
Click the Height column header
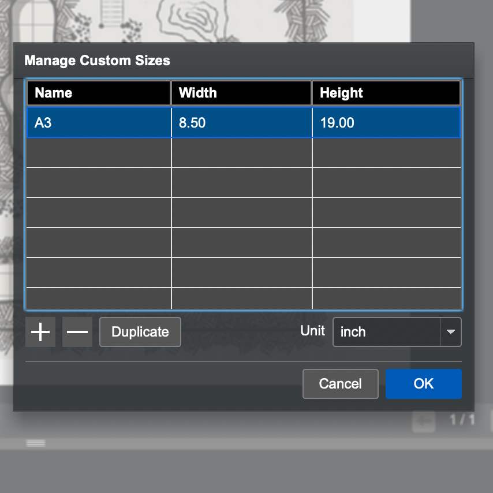386,93
